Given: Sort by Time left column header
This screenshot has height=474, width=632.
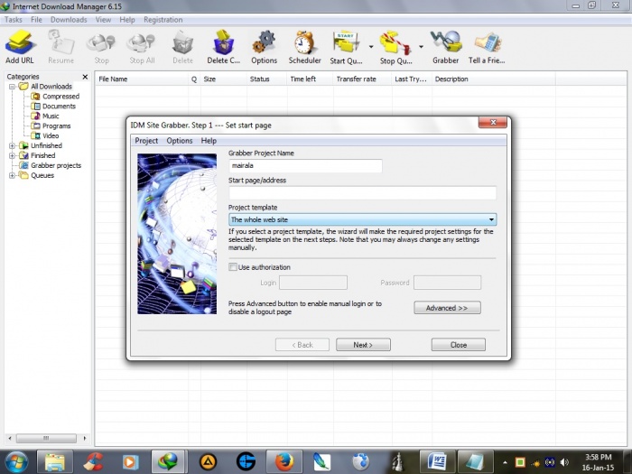Looking at the screenshot, I should tap(311, 79).
